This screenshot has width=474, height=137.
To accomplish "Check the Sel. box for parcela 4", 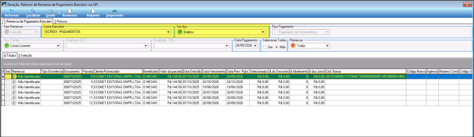I will 8,82.
